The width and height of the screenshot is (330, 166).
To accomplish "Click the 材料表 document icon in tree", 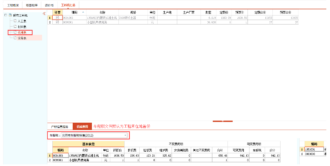I will pyautogui.click(x=15, y=26).
